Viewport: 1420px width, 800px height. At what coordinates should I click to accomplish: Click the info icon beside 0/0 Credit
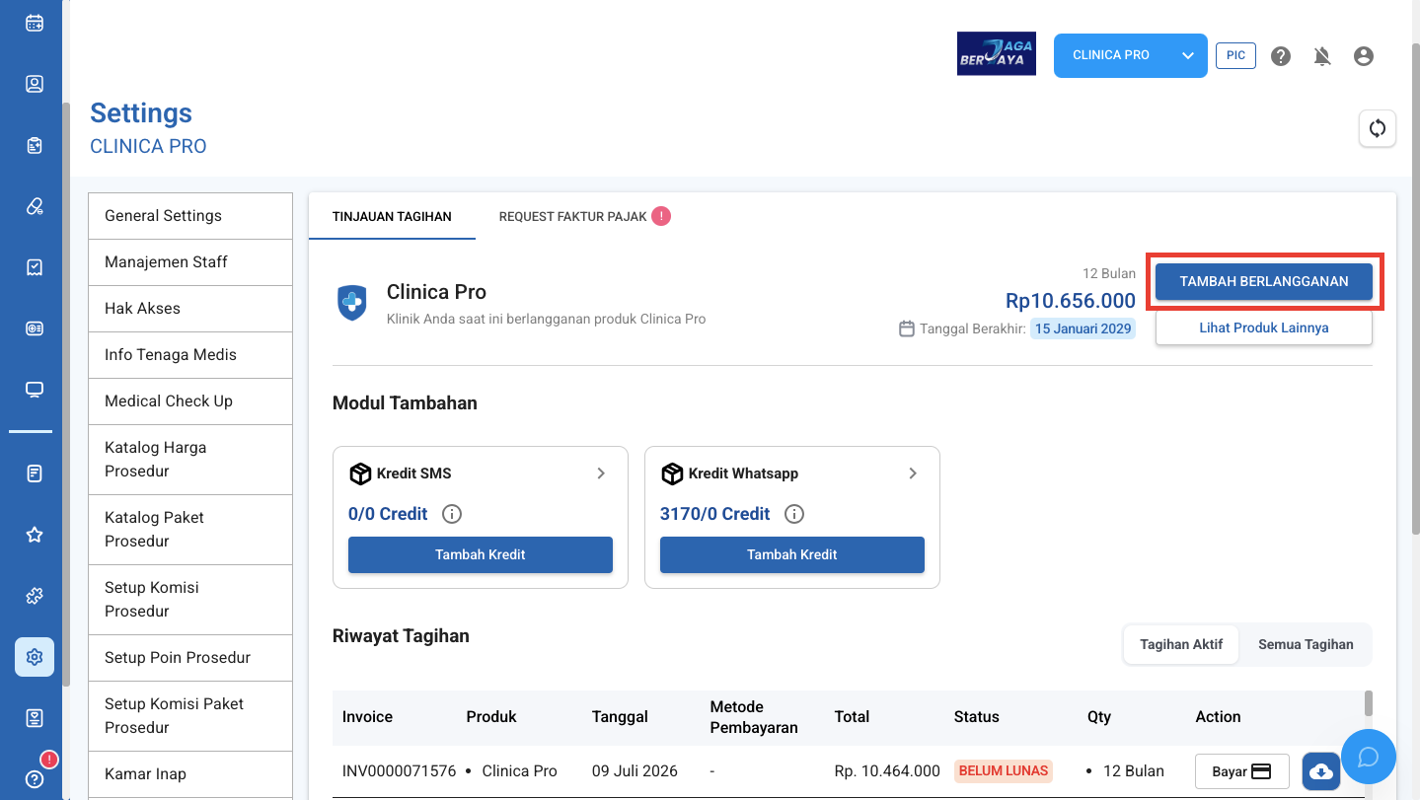[452, 514]
